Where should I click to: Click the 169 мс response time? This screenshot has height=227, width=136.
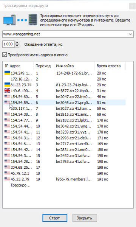(102, 144)
